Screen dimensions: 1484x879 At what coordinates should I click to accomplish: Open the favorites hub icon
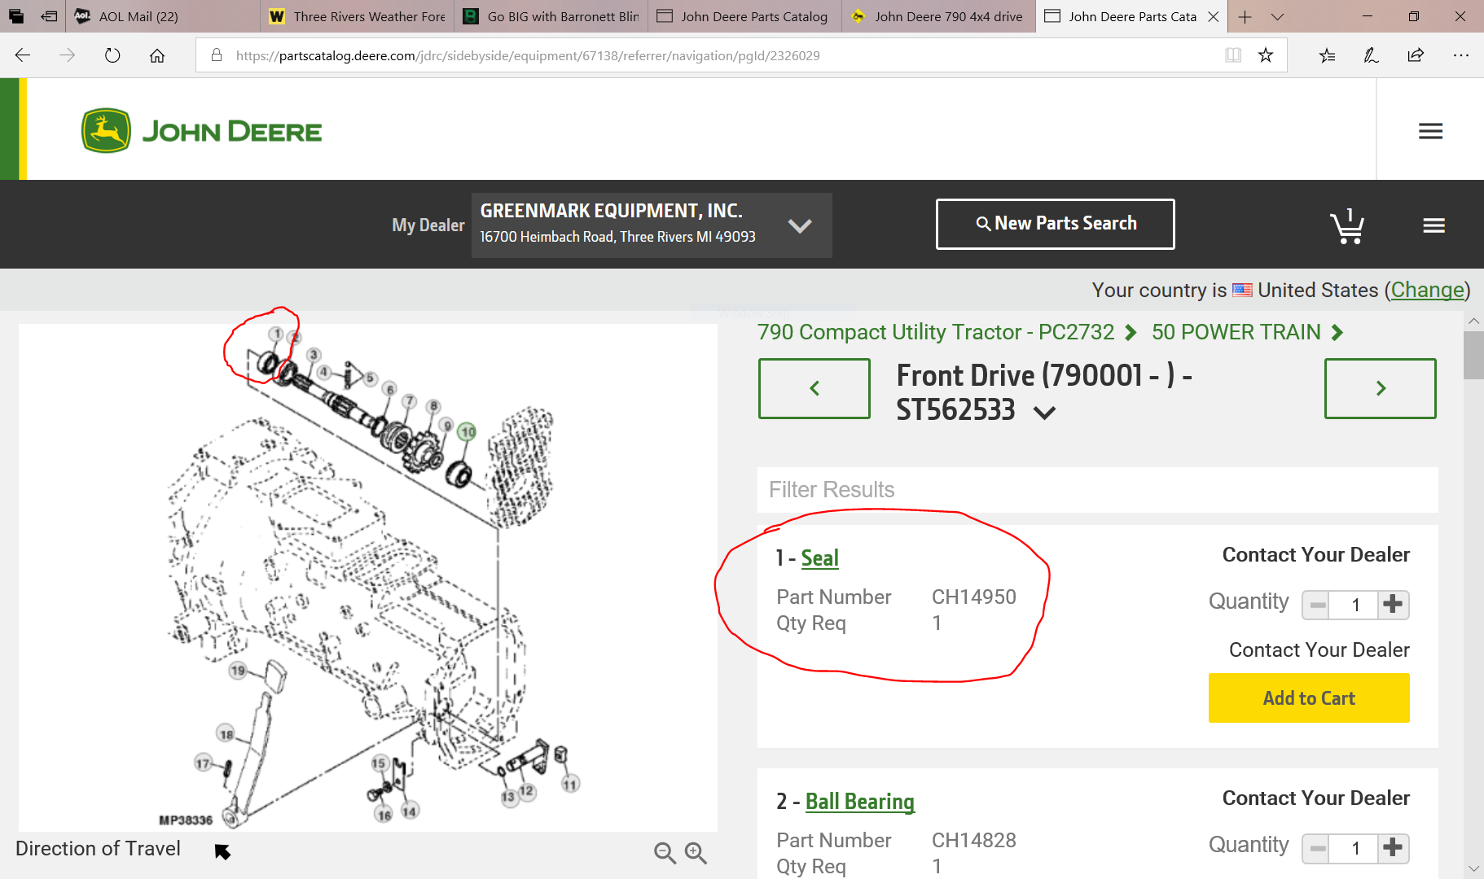click(1328, 55)
